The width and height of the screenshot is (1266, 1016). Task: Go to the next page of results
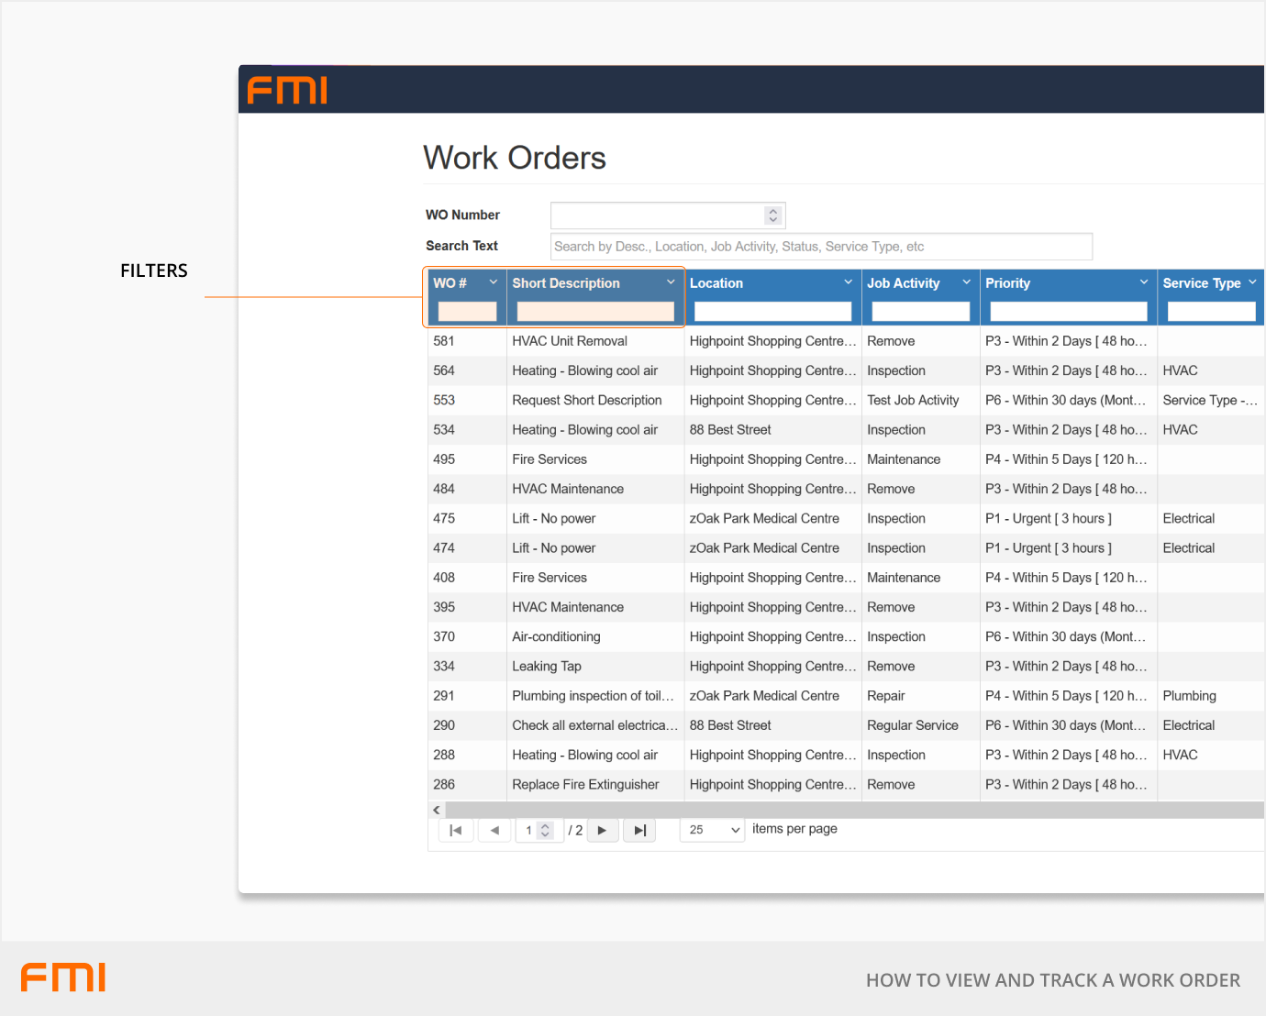pos(602,830)
